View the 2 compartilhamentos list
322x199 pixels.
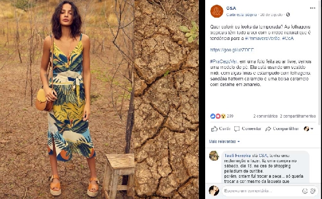298,116
